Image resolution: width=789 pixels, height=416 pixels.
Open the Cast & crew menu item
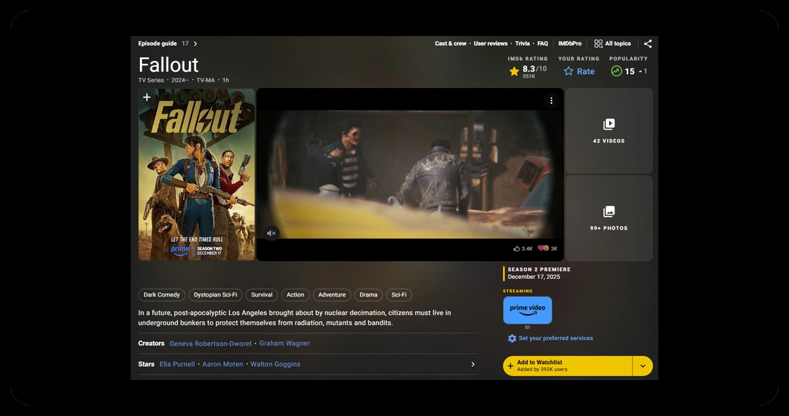(450, 44)
